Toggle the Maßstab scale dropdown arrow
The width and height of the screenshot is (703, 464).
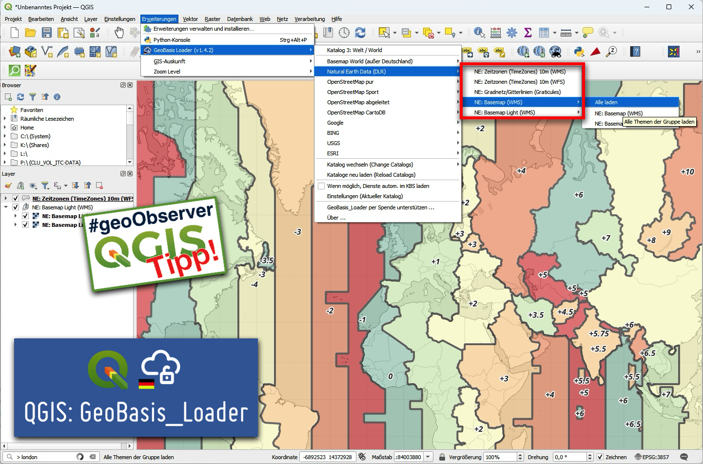pos(428,457)
